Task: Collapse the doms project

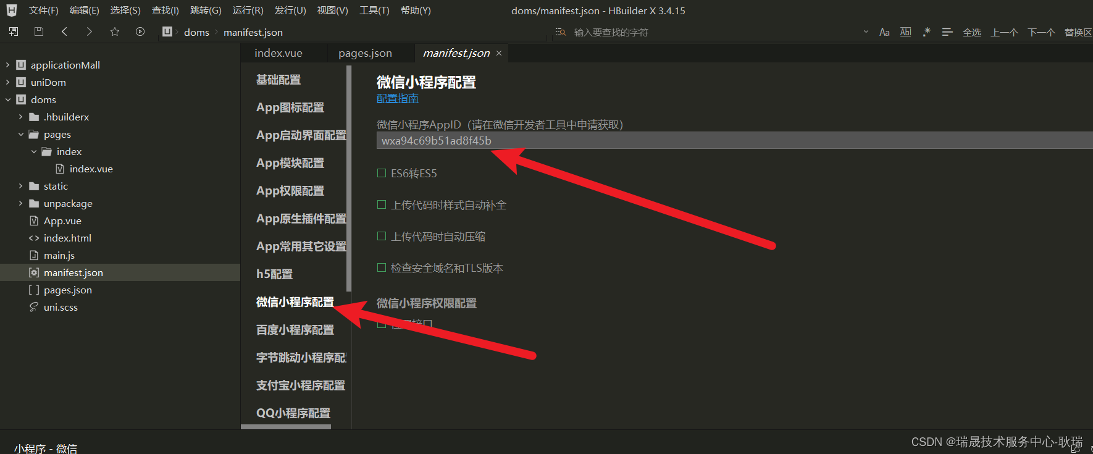Action: point(7,99)
